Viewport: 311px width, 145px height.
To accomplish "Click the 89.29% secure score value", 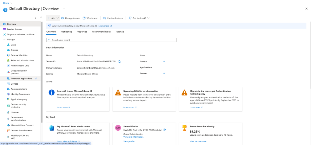I will click(195, 132).
